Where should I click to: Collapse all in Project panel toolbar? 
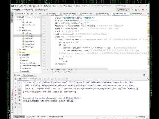(x=32, y=14)
